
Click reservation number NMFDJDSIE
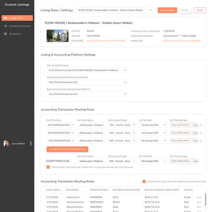pos(97,202)
